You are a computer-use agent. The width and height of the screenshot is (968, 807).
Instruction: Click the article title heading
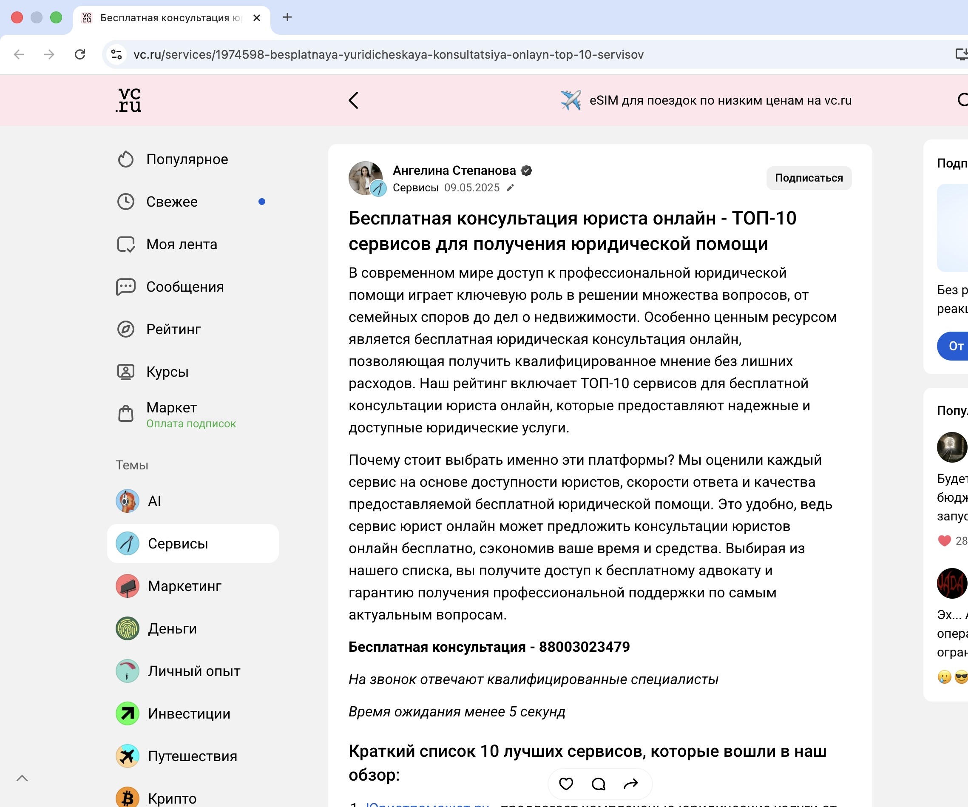coord(572,230)
